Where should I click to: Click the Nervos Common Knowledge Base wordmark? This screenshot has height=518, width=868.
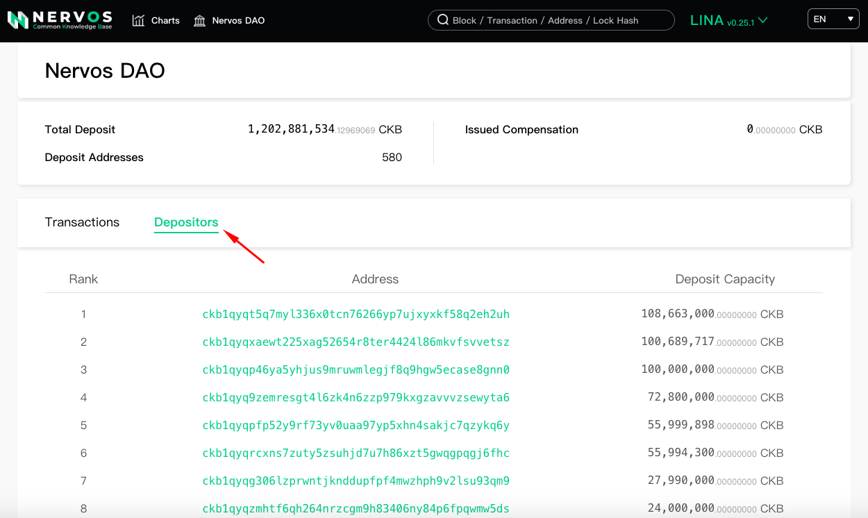click(x=72, y=19)
